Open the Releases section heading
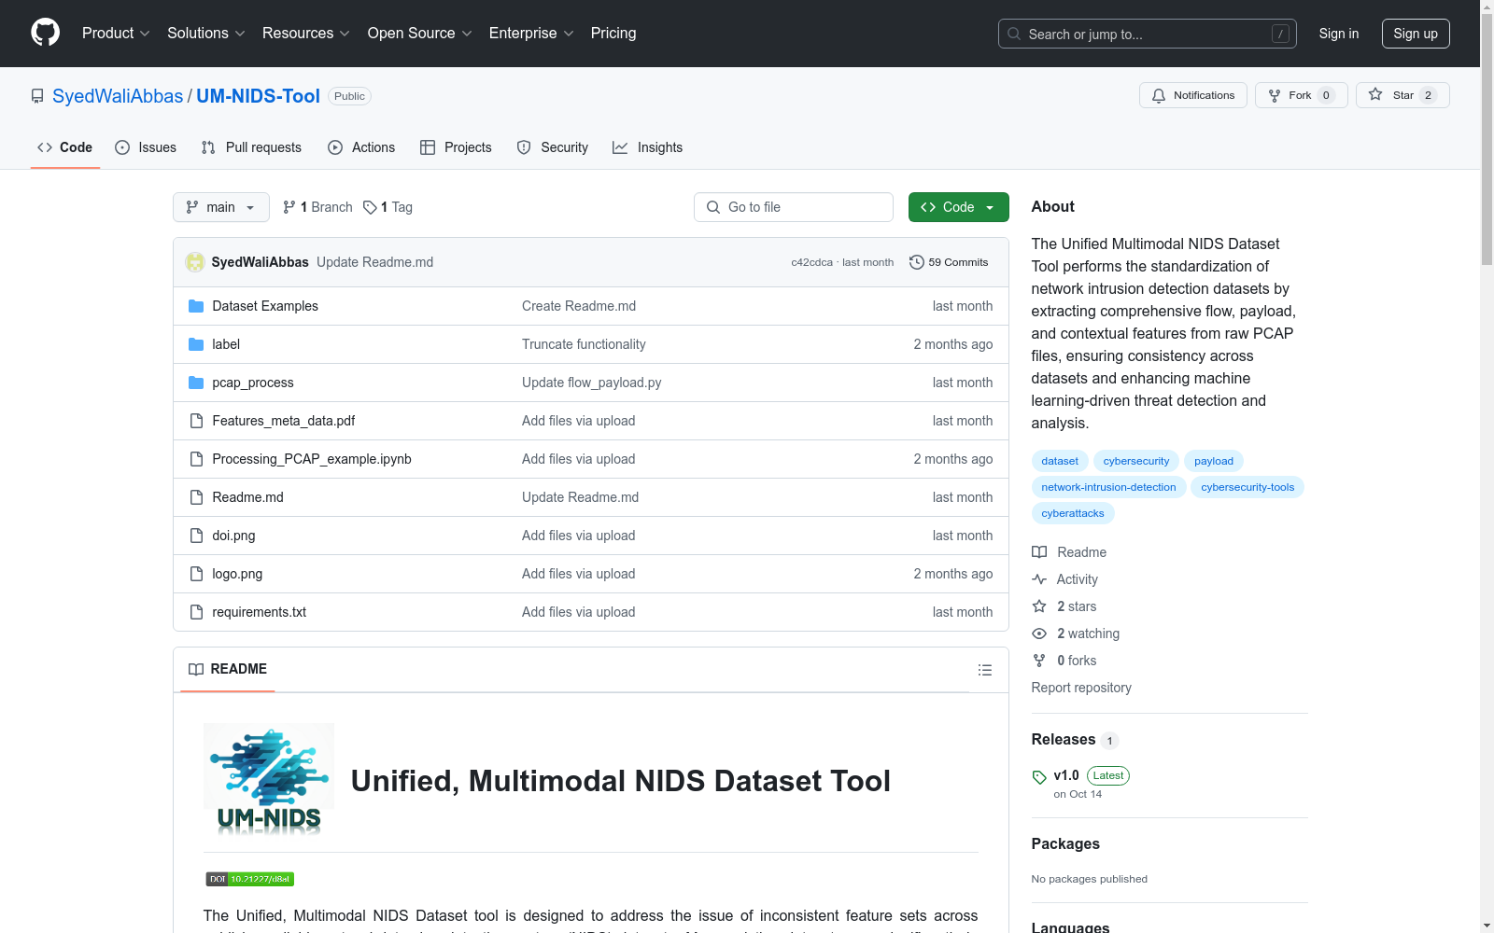This screenshot has width=1494, height=933. 1064,739
